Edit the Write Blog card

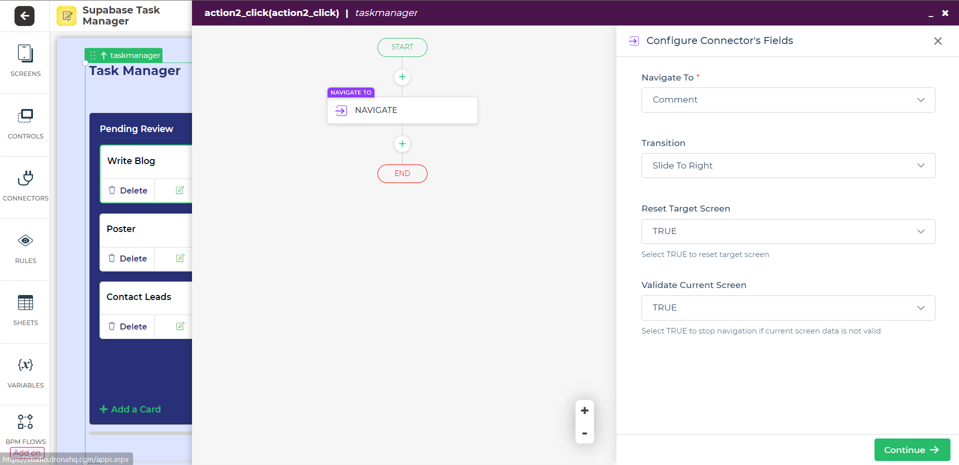pos(180,190)
